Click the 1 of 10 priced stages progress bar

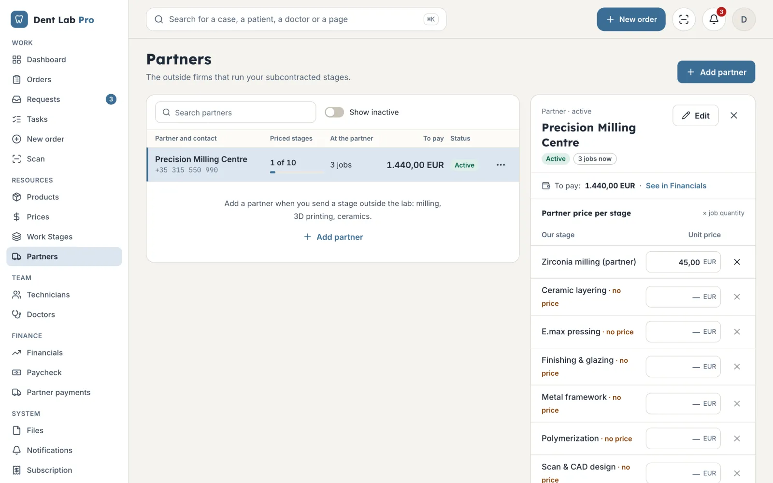[x=297, y=172]
